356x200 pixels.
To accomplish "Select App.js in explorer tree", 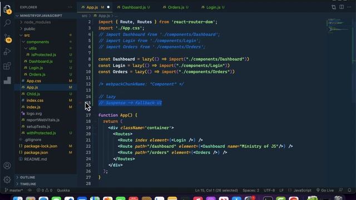I will [46, 87].
